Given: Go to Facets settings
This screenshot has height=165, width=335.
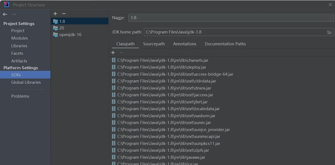Looking at the screenshot, I should [17, 53].
